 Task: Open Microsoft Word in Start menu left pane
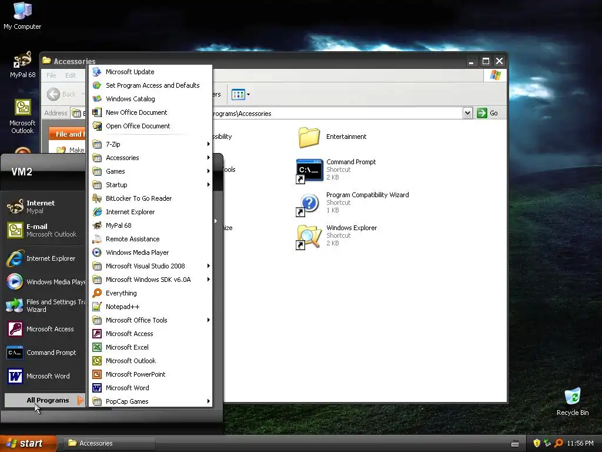pos(44,376)
